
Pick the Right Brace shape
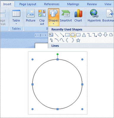tap(73, 40)
